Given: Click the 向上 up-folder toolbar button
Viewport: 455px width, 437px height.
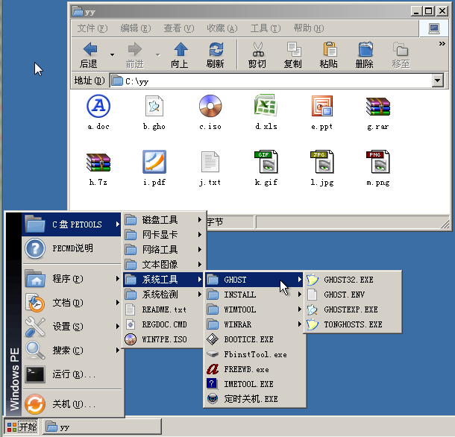Looking at the screenshot, I should 181,54.
